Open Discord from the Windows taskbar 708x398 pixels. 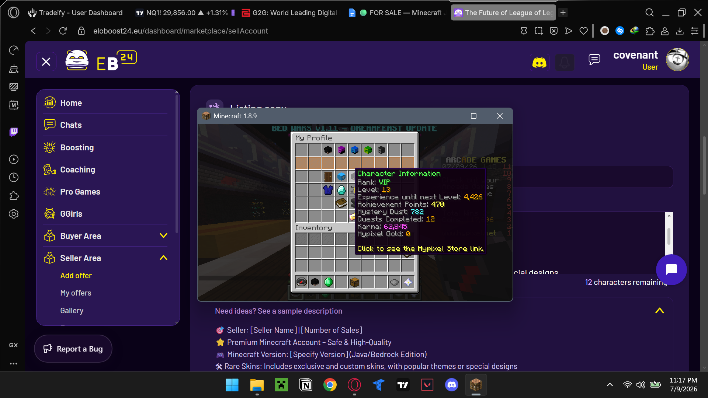[x=451, y=385]
